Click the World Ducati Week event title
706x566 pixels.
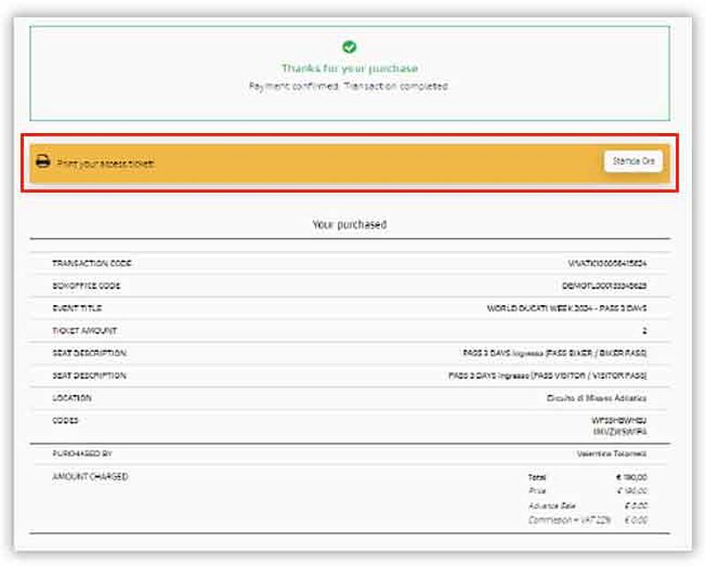[567, 309]
